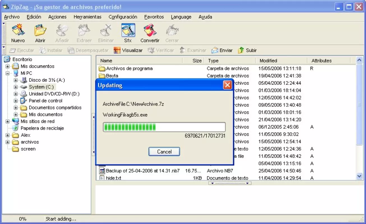Expand the Documentos compartidos node
The width and height of the screenshot is (366, 224).
16,108
